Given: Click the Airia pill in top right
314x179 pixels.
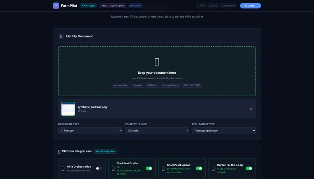Looking at the screenshot, I should [201, 5].
